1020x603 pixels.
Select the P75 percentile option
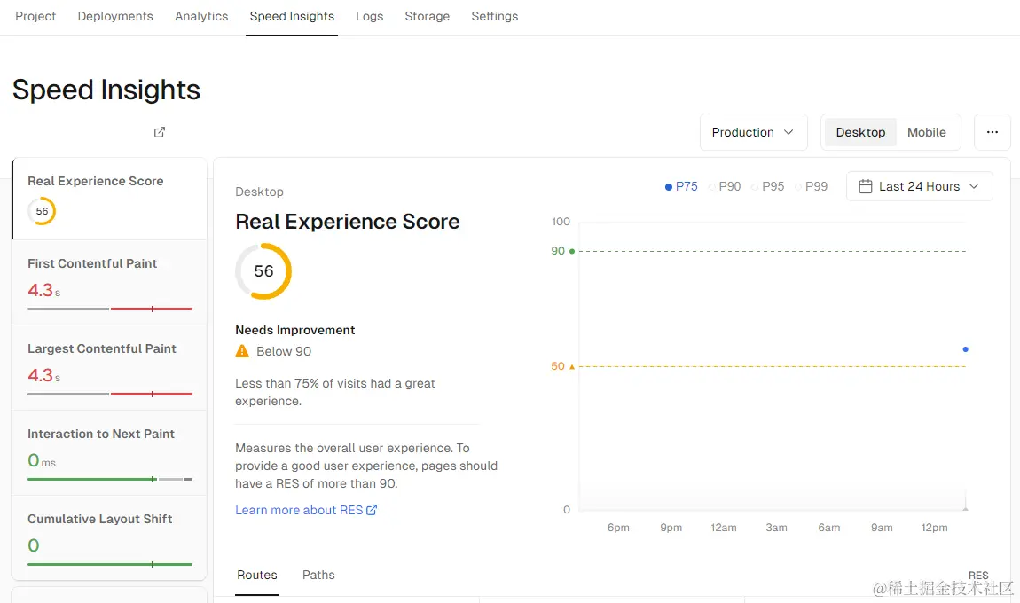680,187
